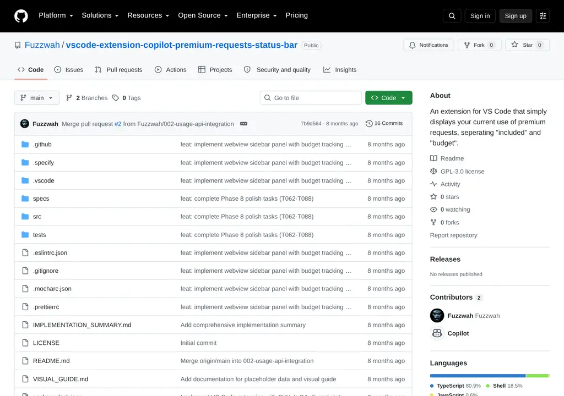The height and width of the screenshot is (396, 564).
Task: Click the LICENSE file icon
Action: [25, 343]
